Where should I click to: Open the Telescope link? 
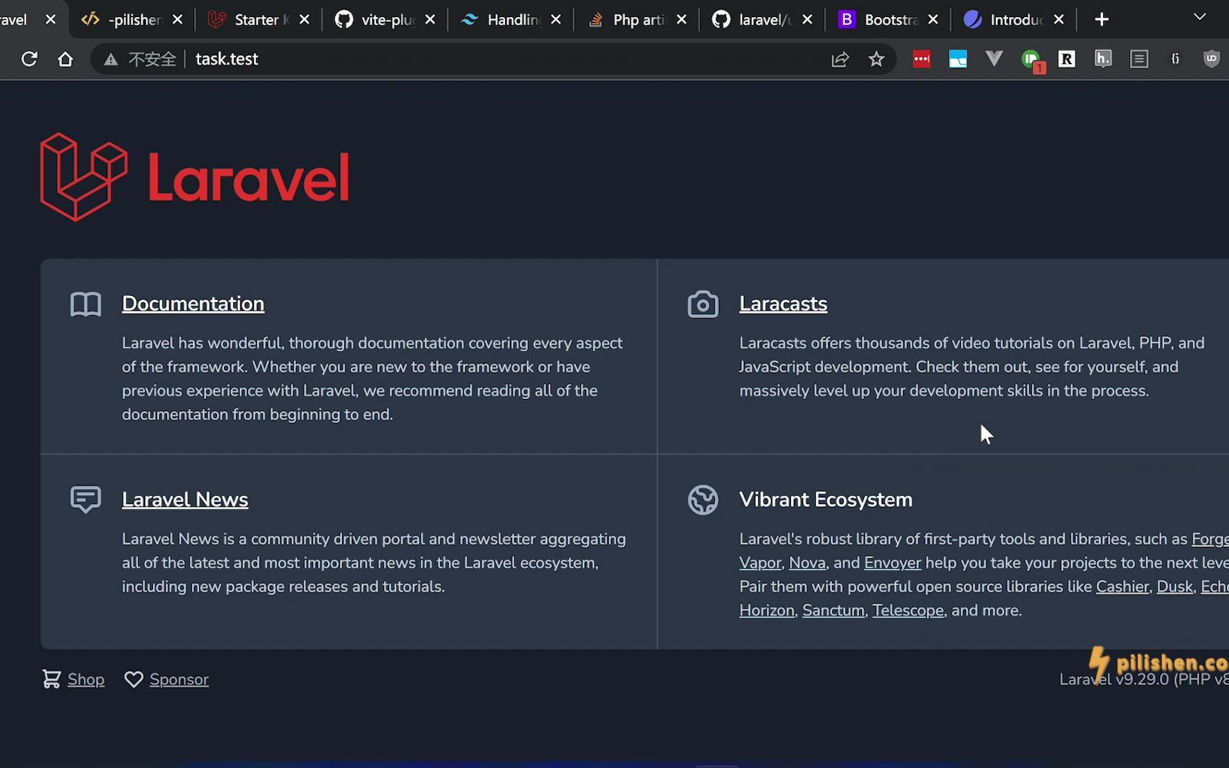[908, 611]
